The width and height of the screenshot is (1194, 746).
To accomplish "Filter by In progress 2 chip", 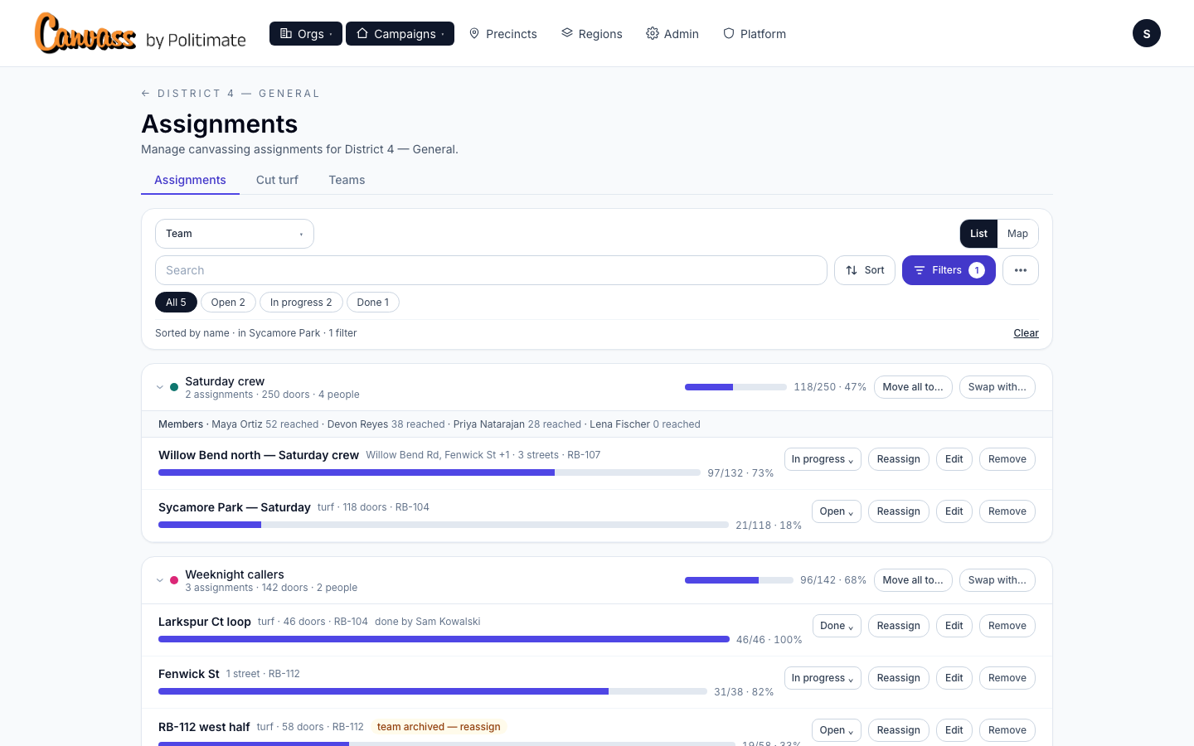I will pyautogui.click(x=301, y=303).
